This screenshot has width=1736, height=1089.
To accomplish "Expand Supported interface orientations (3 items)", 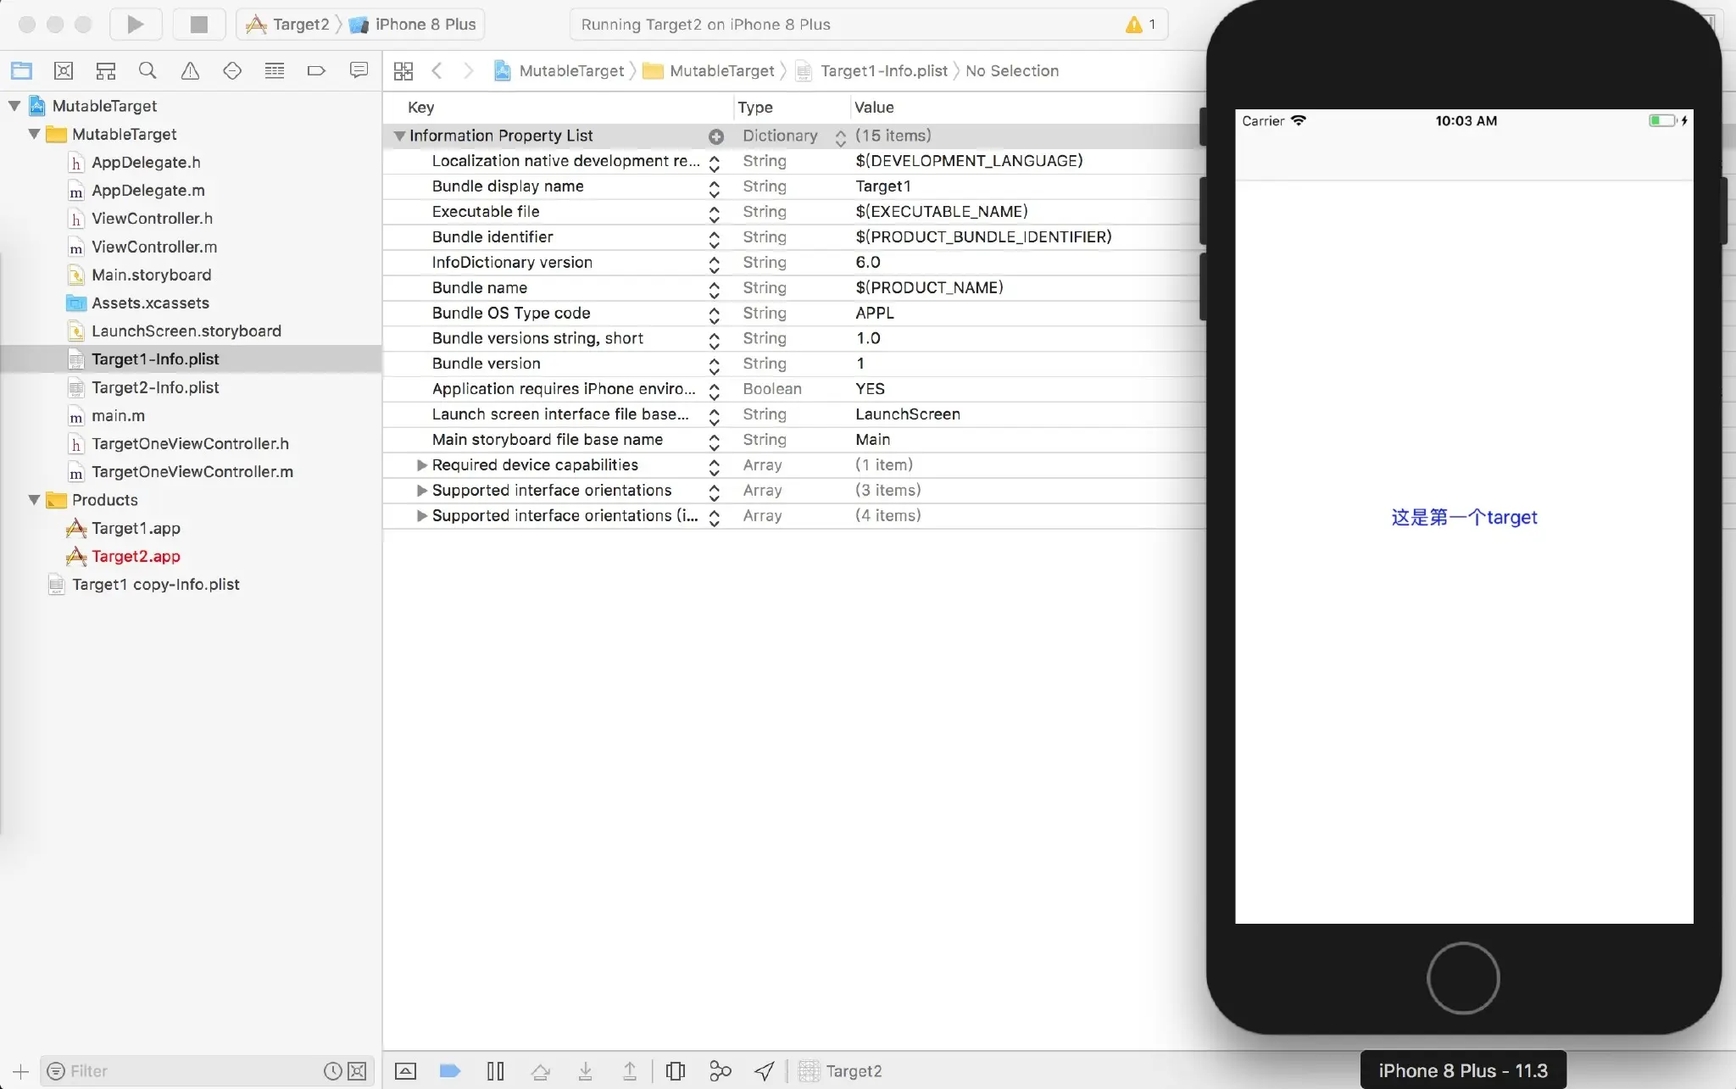I will click(x=421, y=491).
